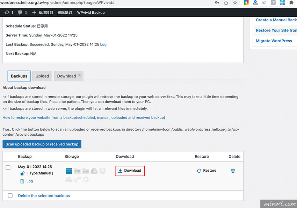Open the saved password key icon
This screenshot has width=297, height=208.
217,3
